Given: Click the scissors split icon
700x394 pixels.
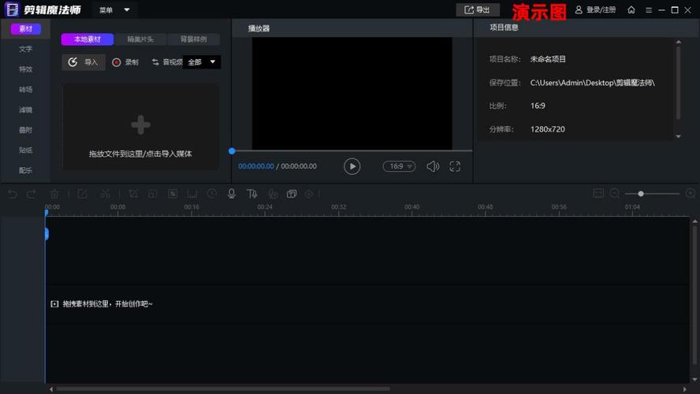Looking at the screenshot, I should pyautogui.click(x=106, y=194).
